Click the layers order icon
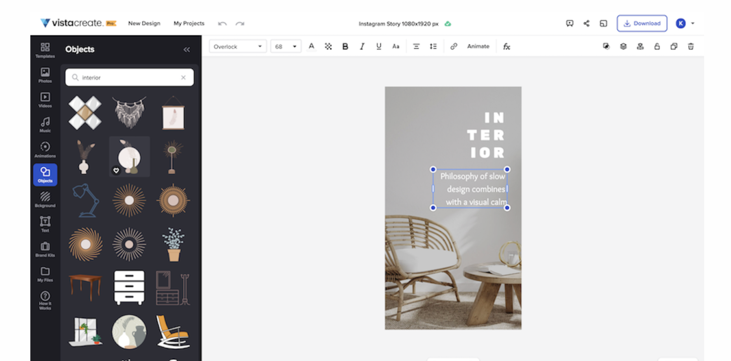The width and height of the screenshot is (731, 361). point(623,46)
